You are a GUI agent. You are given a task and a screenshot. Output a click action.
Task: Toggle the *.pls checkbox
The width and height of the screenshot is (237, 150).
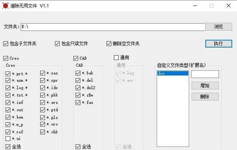(43, 118)
